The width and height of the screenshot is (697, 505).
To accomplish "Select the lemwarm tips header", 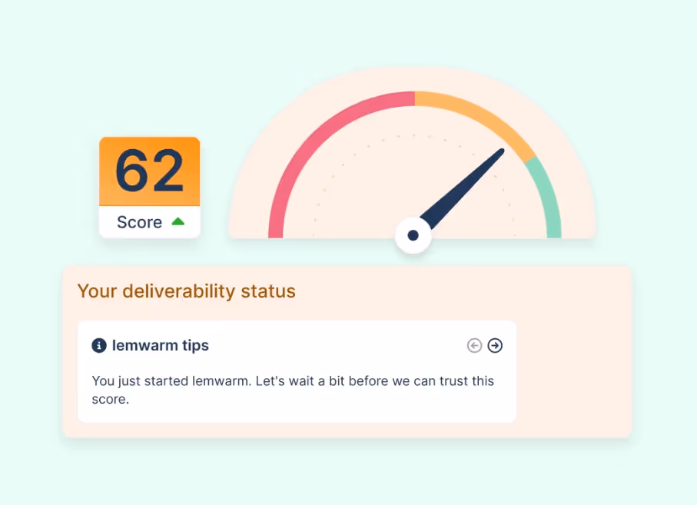I will 160,345.
